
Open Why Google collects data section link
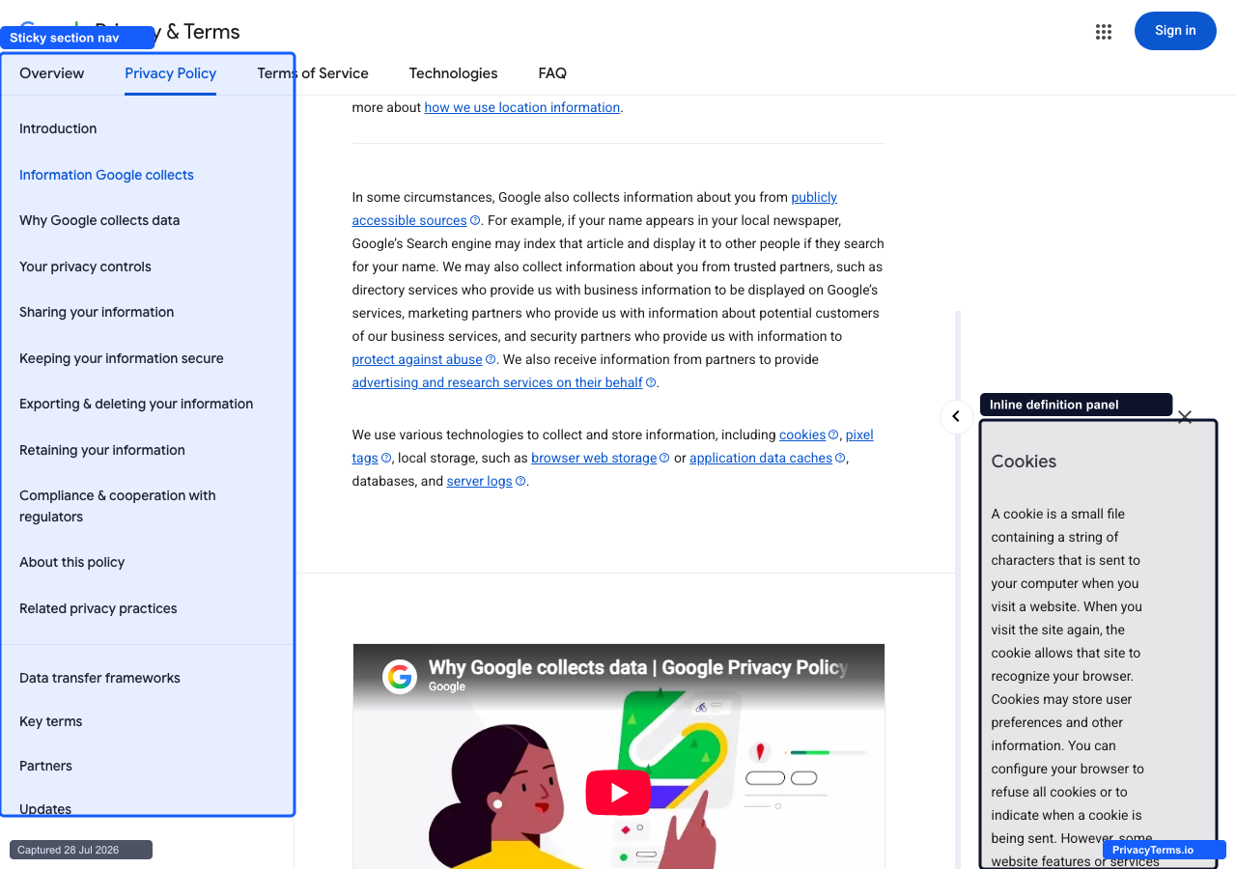click(99, 220)
